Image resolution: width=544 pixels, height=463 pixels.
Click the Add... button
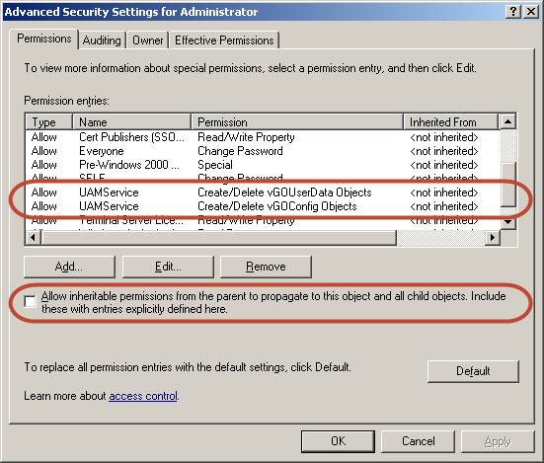tap(69, 267)
